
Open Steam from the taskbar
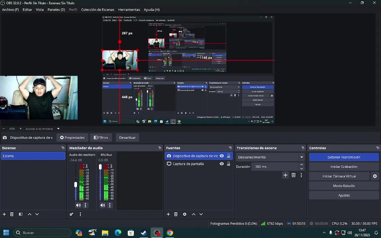click(144, 233)
